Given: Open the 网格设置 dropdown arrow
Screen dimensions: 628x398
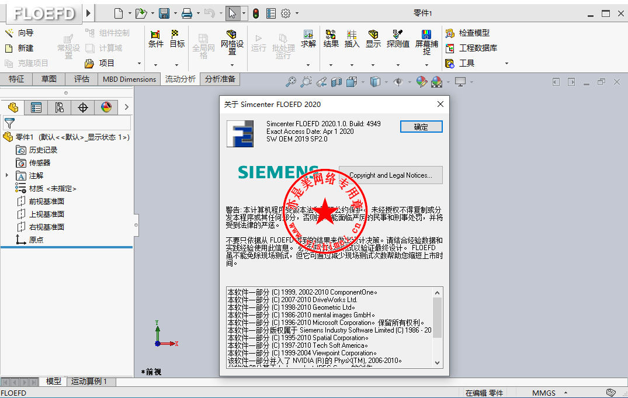Looking at the screenshot, I should (232, 65).
